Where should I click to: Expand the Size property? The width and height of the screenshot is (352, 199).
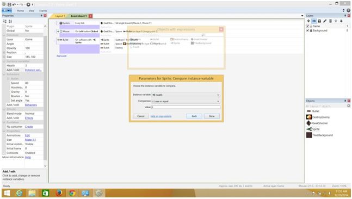coord(4,57)
